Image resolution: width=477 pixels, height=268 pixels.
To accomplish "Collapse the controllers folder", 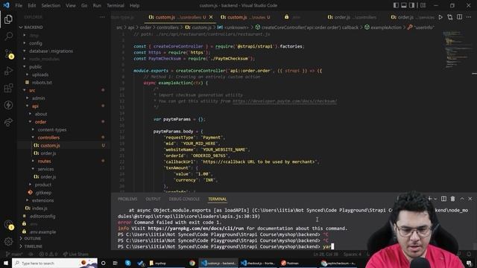I will tap(48, 138).
